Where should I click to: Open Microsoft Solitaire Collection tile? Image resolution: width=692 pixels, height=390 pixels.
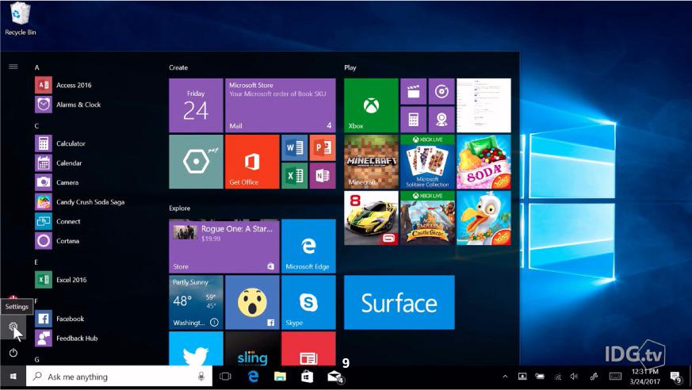tap(427, 162)
